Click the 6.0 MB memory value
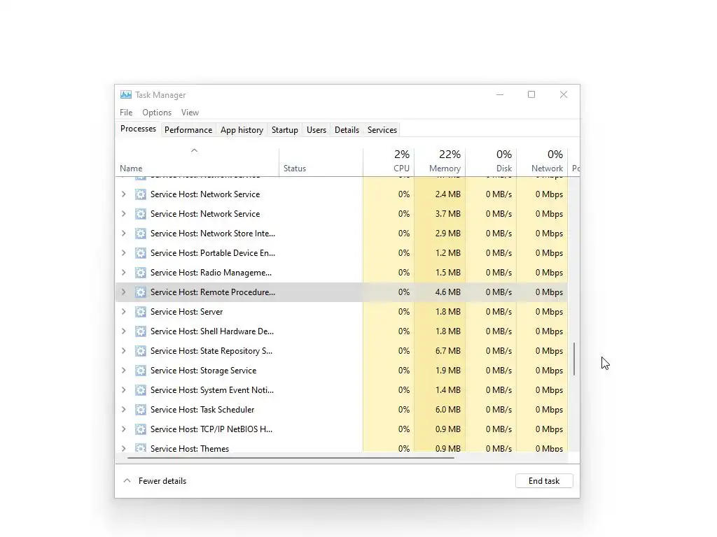 (x=447, y=410)
